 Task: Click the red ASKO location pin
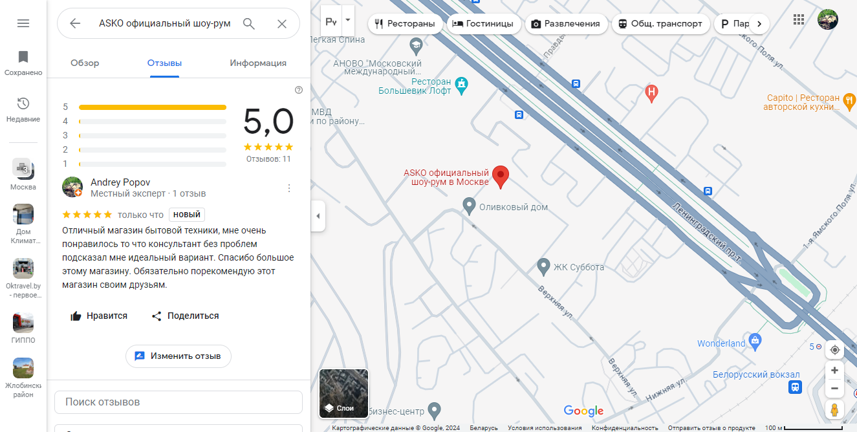pyautogui.click(x=501, y=177)
